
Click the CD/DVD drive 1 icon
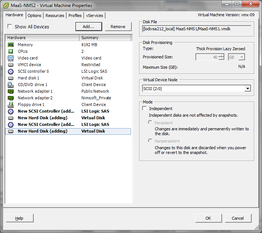pyautogui.click(x=11, y=85)
